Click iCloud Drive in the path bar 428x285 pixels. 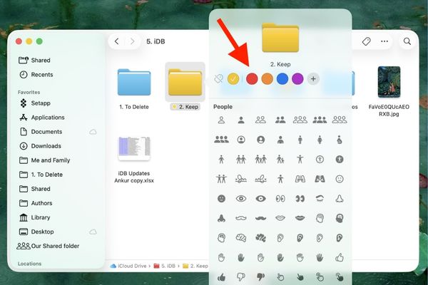tap(128, 266)
